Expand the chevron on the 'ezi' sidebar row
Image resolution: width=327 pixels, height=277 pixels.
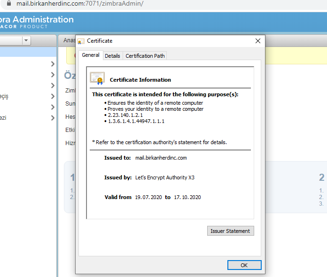53,118
